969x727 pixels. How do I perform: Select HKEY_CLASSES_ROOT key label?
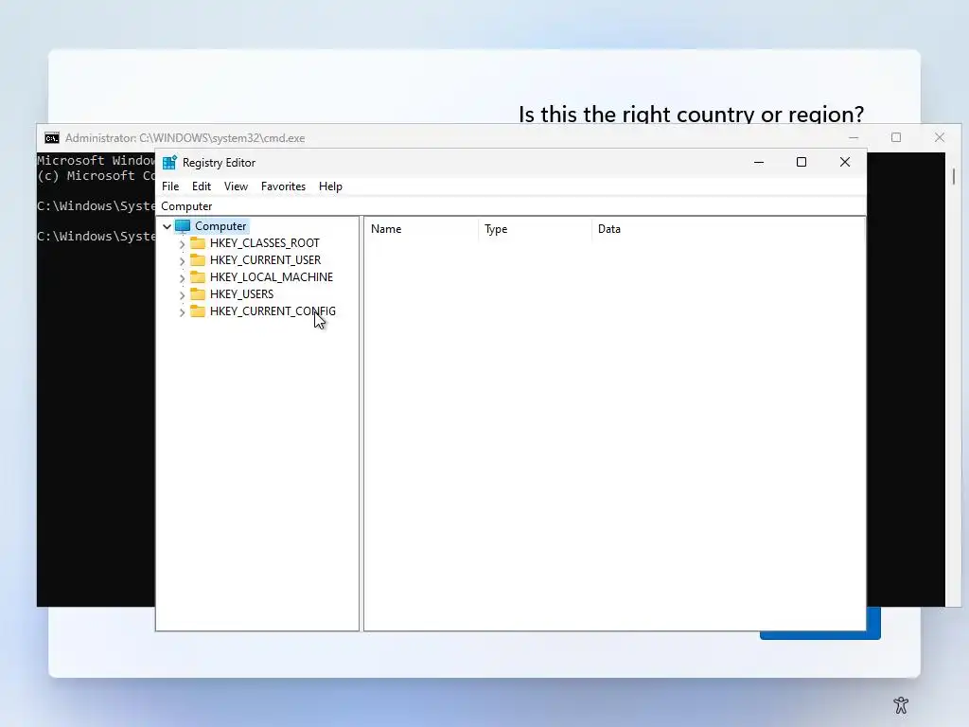[265, 243]
